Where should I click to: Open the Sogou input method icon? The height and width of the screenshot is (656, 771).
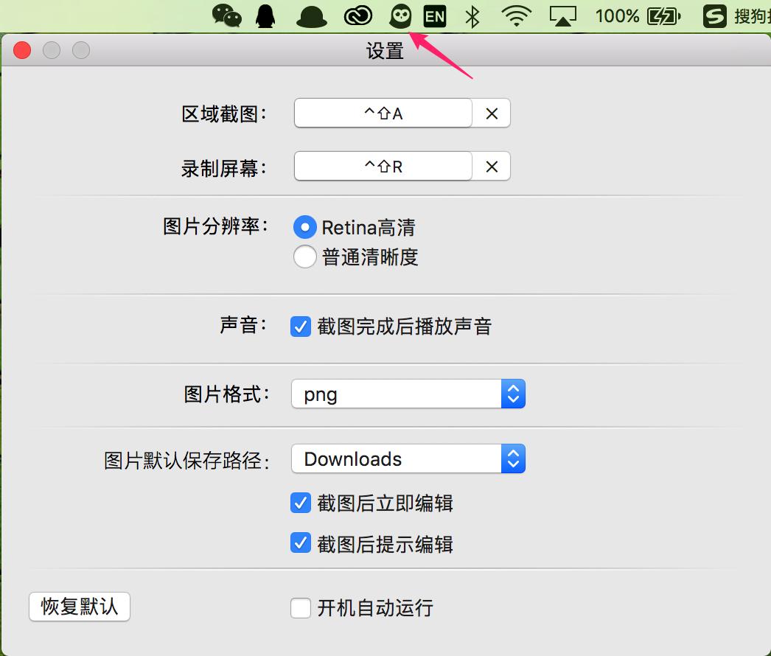point(714,15)
